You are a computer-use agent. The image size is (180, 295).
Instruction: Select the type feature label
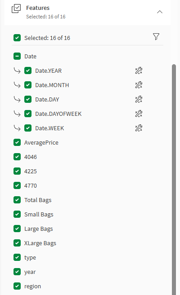click(30, 258)
